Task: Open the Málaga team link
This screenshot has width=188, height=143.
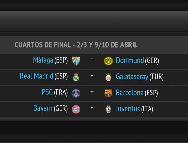Action: (43, 60)
